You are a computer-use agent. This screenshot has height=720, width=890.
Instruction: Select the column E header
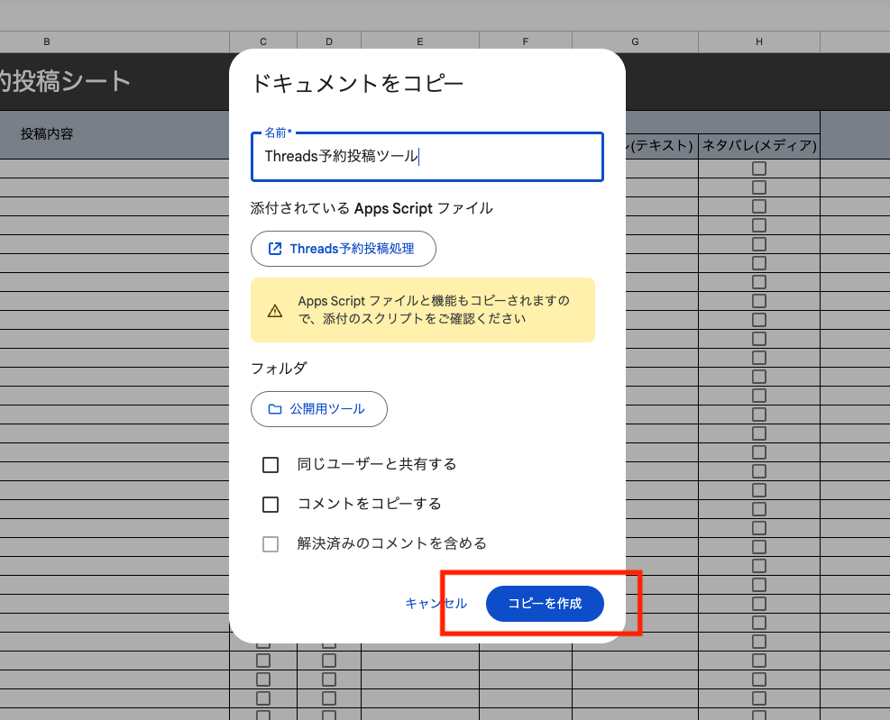tap(420, 42)
